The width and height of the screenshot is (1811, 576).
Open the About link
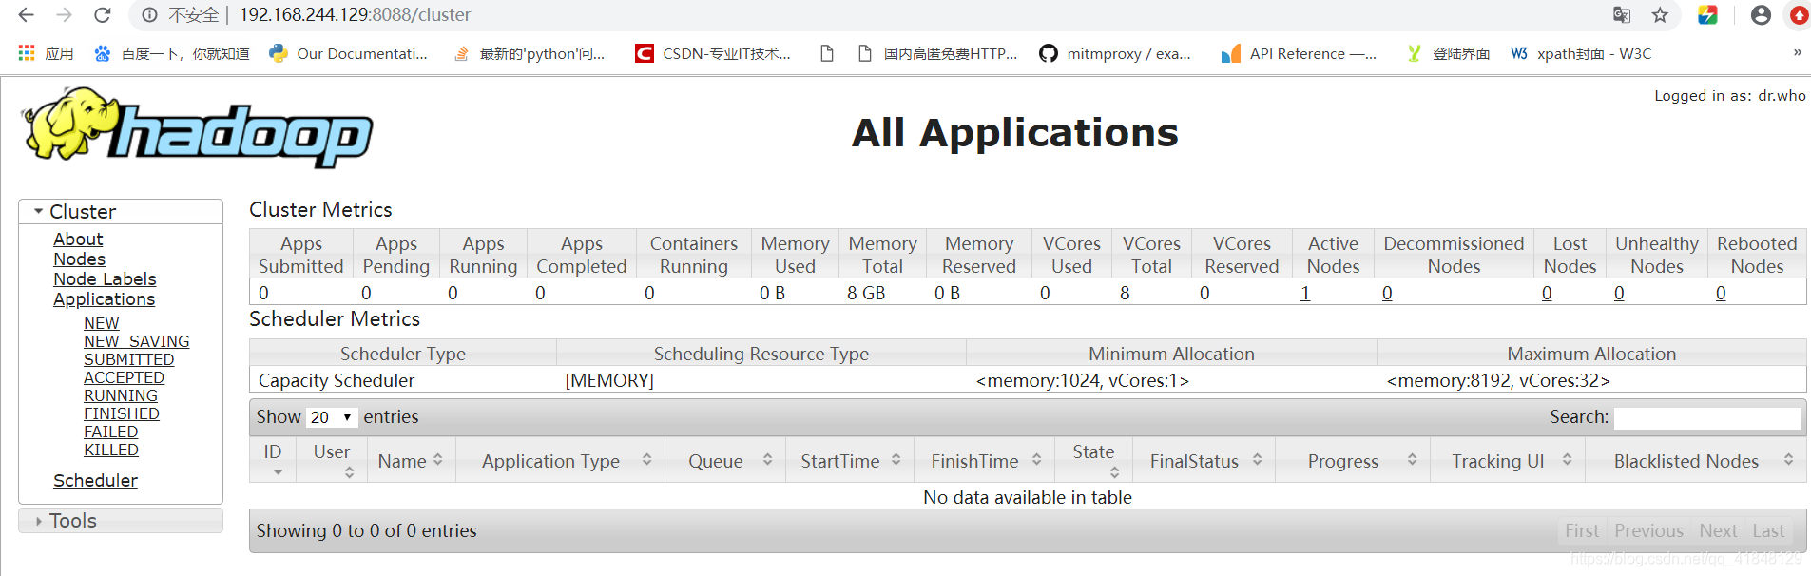pos(78,240)
